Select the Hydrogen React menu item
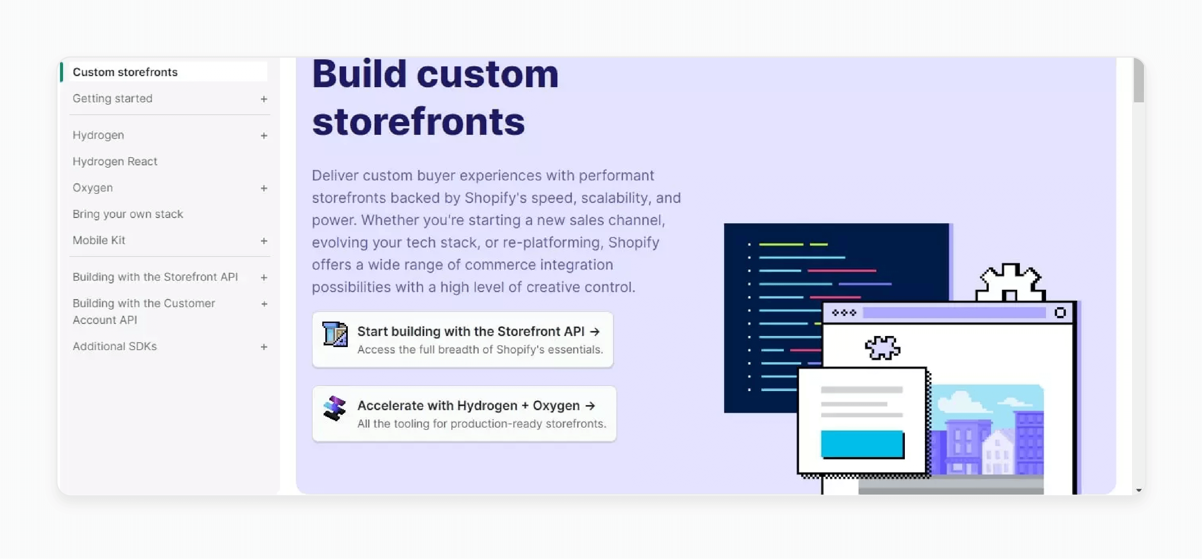 [114, 161]
